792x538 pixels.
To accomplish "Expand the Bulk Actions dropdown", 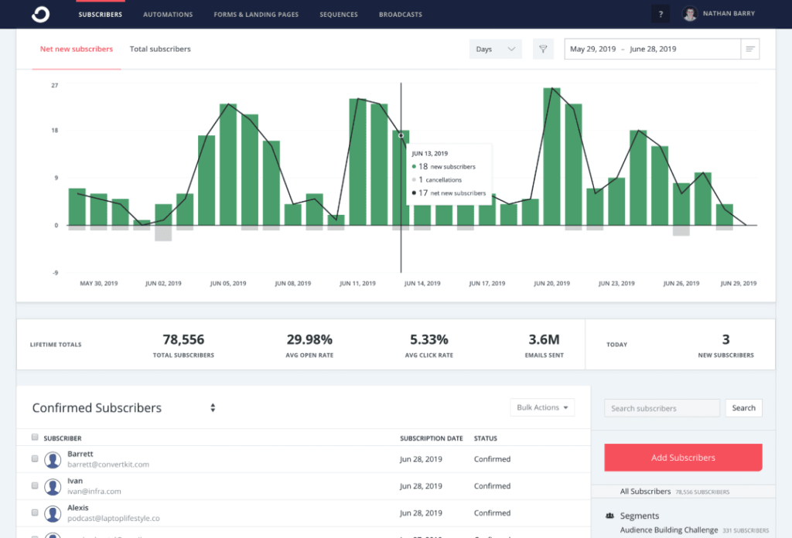I will coord(542,407).
